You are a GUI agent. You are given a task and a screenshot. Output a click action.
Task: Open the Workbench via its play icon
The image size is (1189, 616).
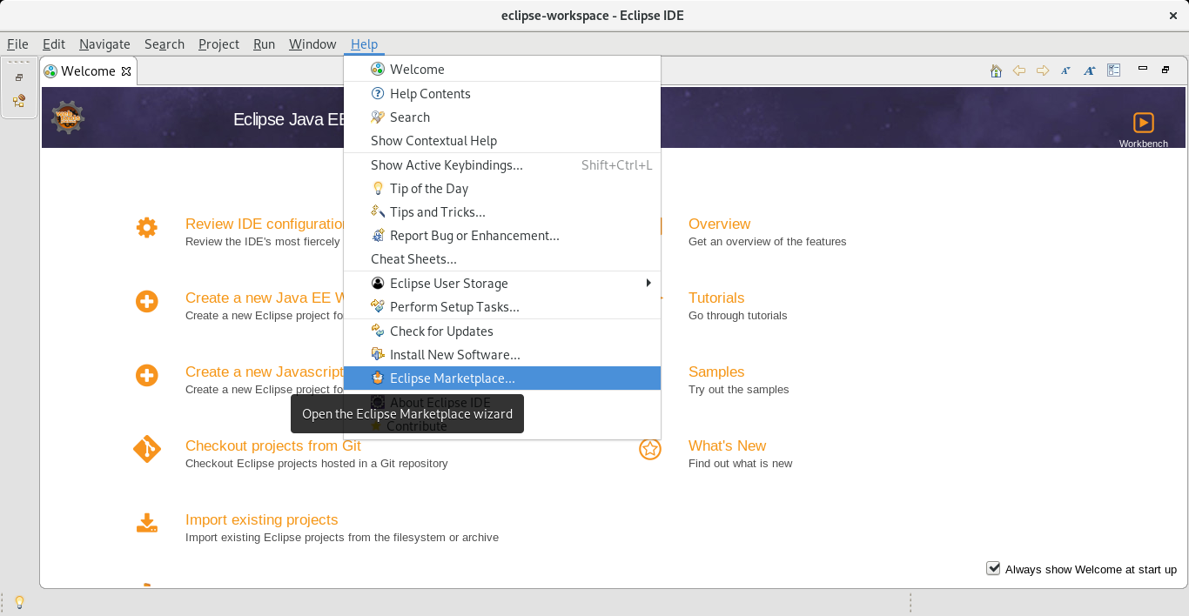1143,123
